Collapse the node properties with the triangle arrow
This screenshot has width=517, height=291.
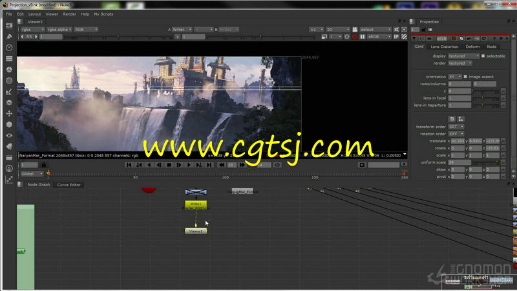click(414, 39)
